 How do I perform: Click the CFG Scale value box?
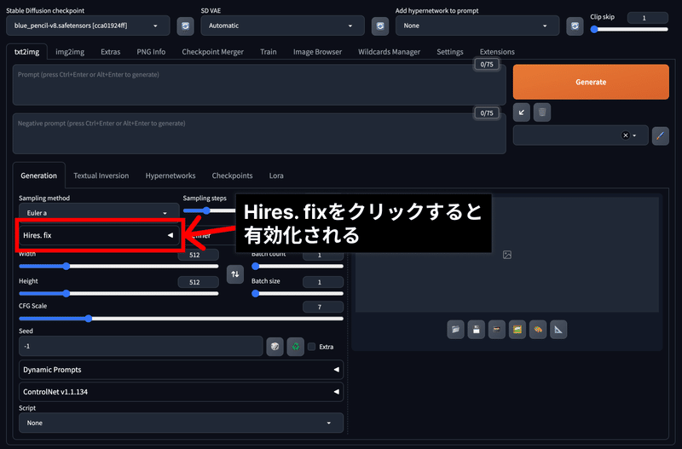[x=323, y=307]
